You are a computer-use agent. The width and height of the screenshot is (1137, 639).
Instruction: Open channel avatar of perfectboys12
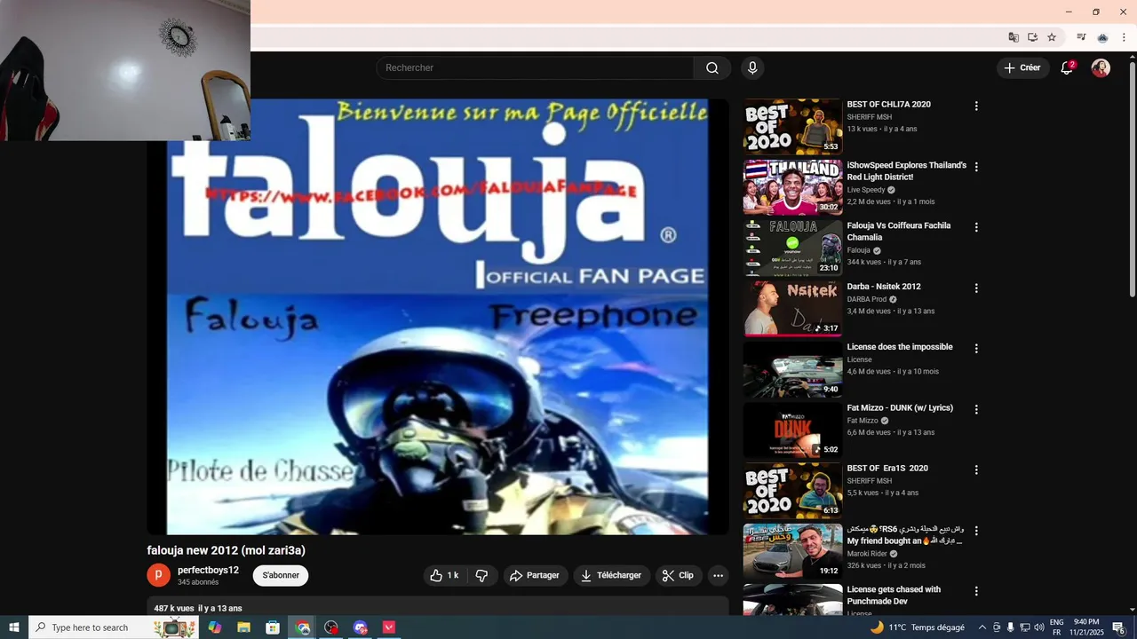(158, 575)
